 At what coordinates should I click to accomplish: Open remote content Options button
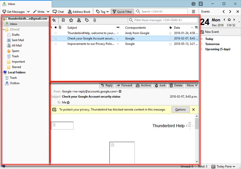pos(180,109)
